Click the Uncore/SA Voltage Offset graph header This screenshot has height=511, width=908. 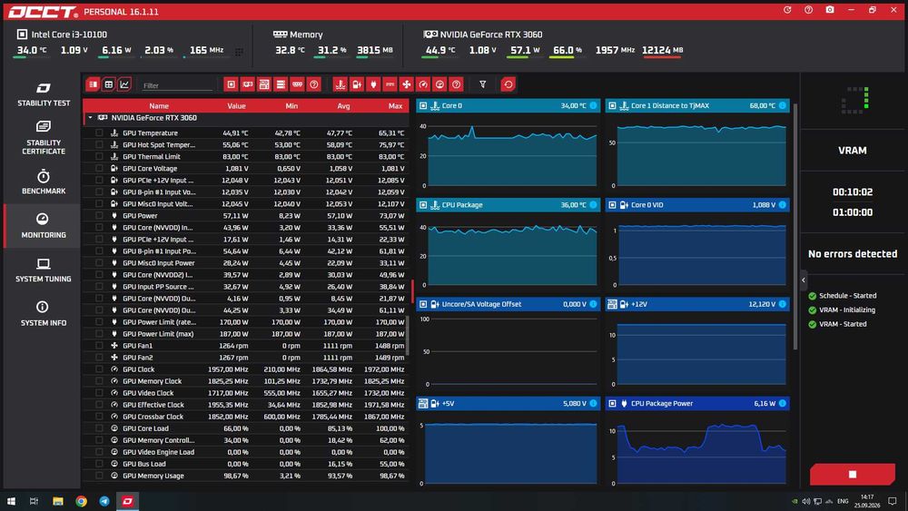coord(508,304)
